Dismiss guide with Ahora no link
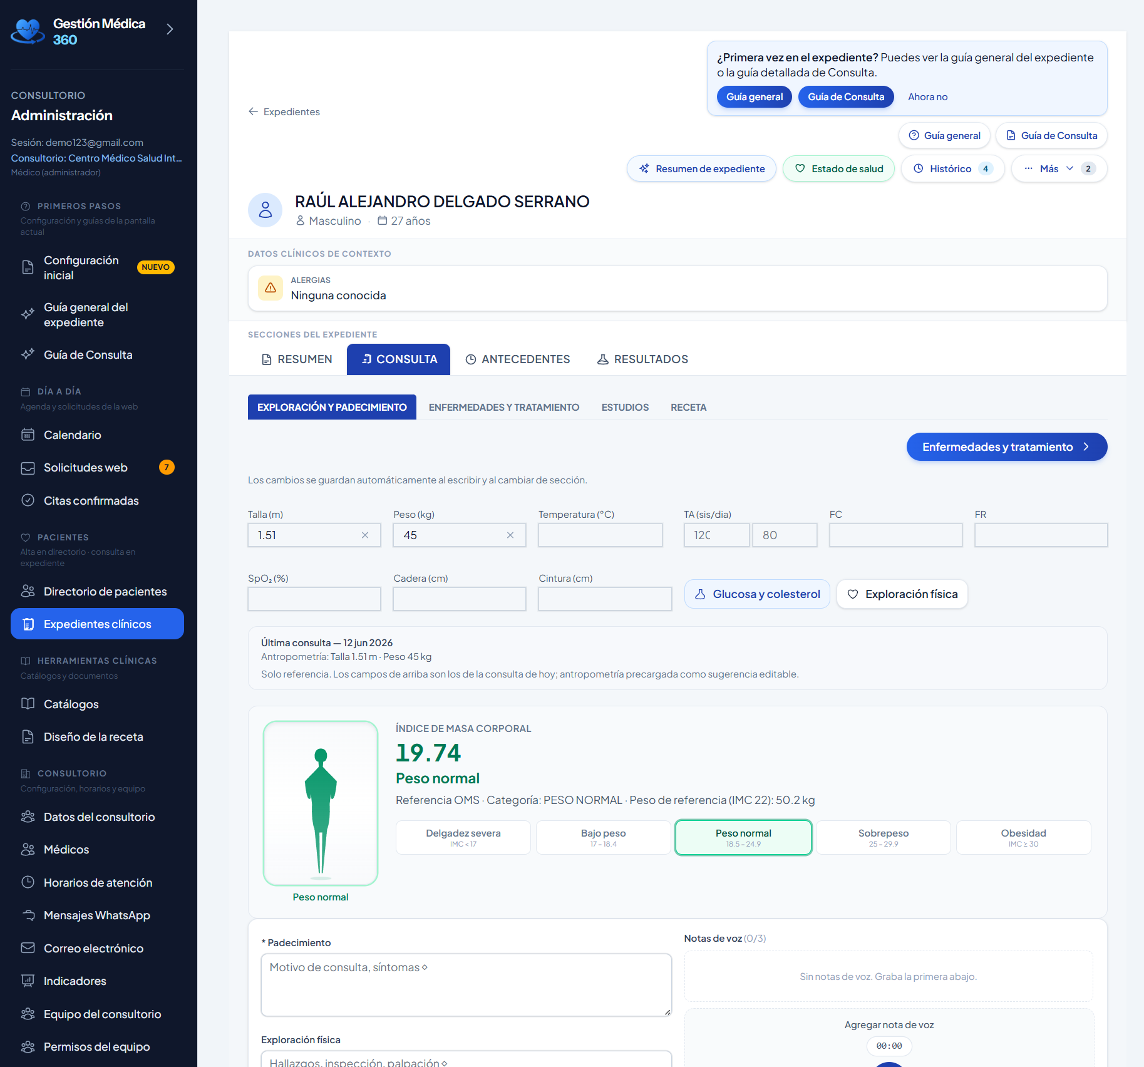This screenshot has width=1144, height=1067. point(927,97)
